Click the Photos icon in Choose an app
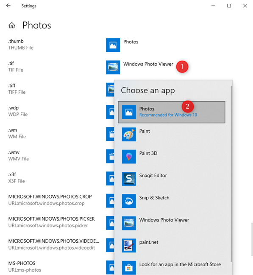The height and width of the screenshot is (275, 253). (129, 112)
